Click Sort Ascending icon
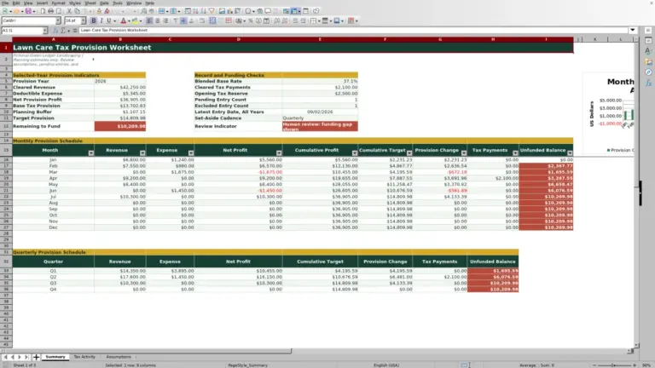Image resolution: width=655 pixels, height=368 pixels. pos(195,11)
